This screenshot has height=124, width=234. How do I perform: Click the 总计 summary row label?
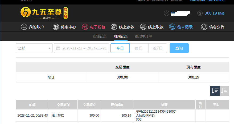pyautogui.click(x=51, y=77)
